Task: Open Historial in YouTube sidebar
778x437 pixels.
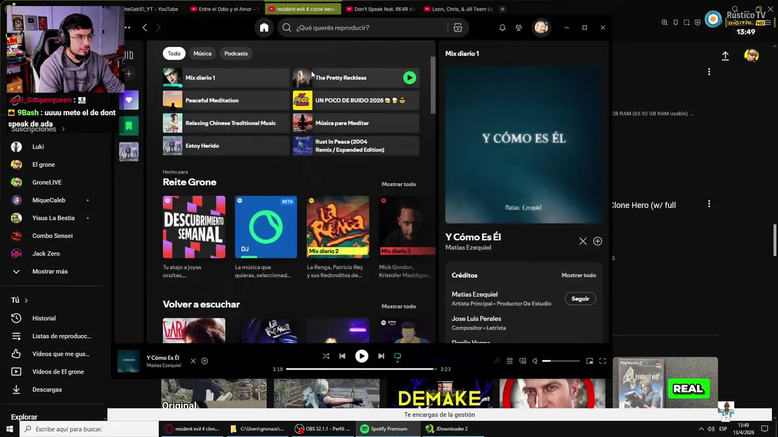Action: click(x=44, y=318)
